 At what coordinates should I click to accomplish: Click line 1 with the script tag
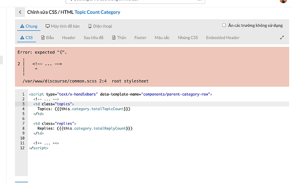click(121, 94)
